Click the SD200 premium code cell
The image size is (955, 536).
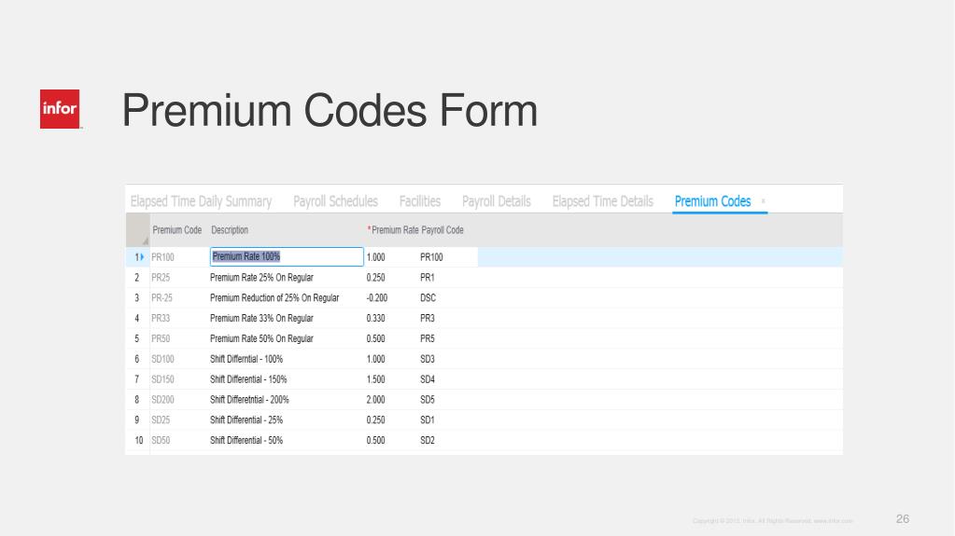[162, 400]
